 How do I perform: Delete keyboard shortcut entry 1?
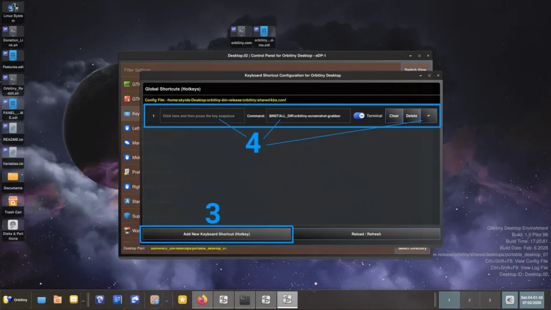point(412,116)
